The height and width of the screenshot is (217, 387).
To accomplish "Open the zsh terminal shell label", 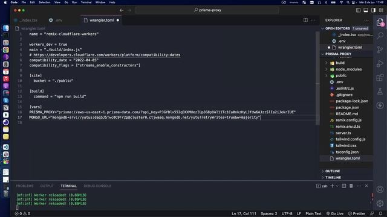I will point(322,186).
